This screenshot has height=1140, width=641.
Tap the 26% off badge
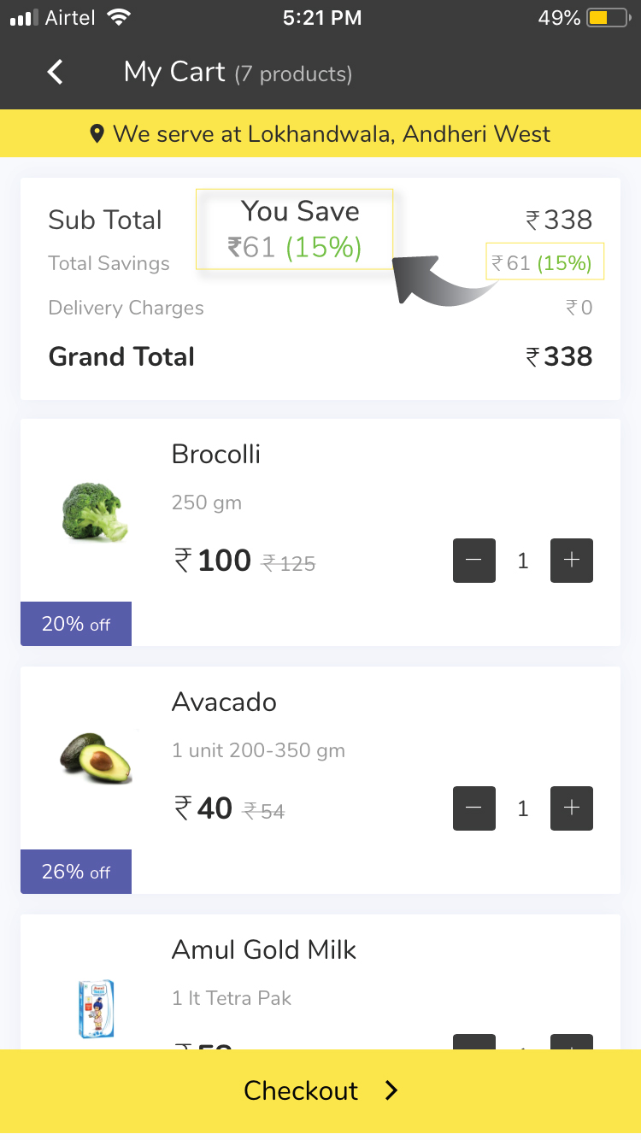76,872
